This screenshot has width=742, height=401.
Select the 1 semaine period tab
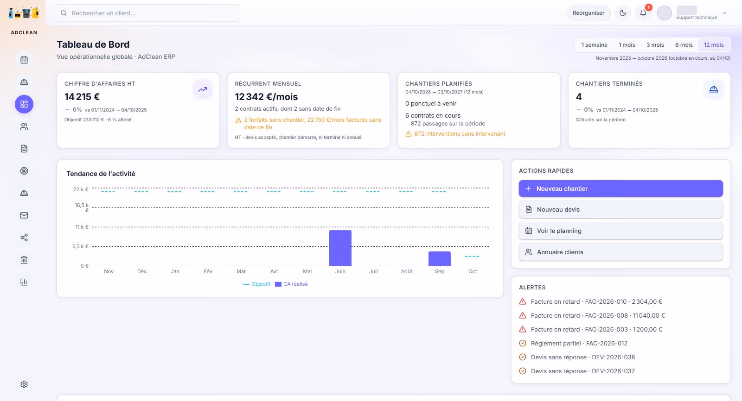[594, 45]
